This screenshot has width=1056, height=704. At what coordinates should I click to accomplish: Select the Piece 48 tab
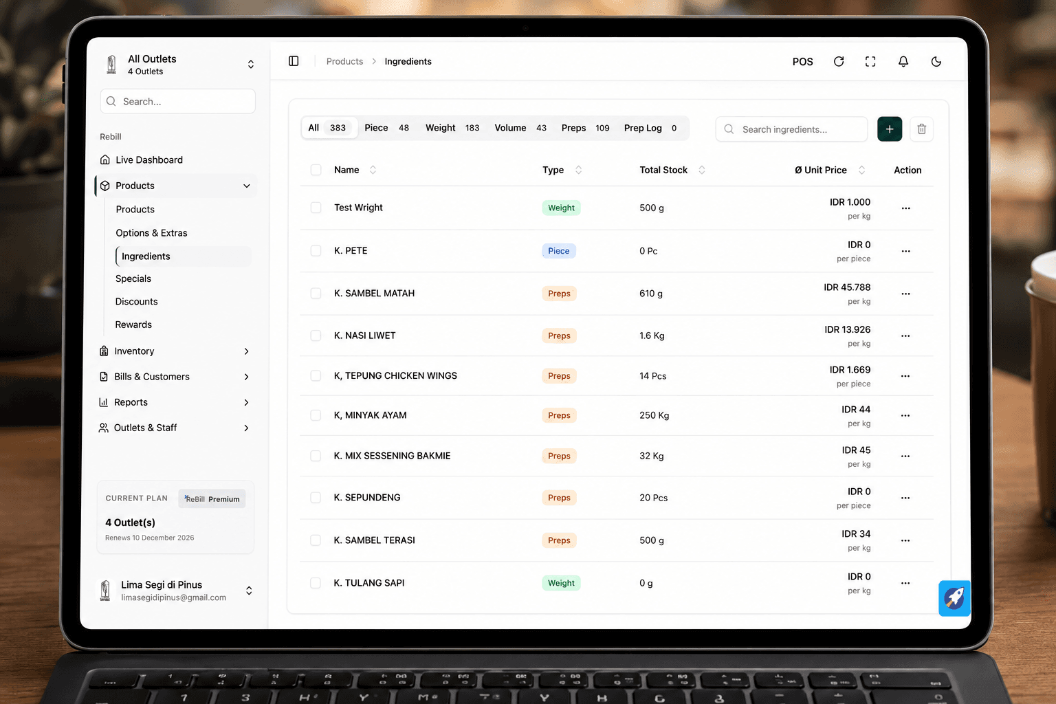386,128
